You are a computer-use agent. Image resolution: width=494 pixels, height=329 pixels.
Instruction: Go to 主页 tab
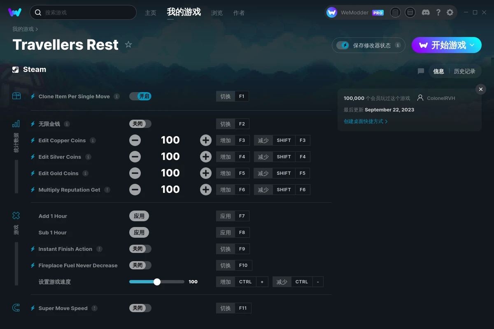(x=151, y=13)
